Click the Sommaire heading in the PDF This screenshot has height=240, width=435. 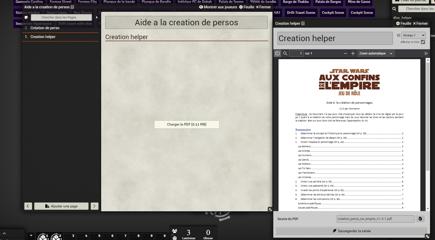tap(303, 130)
